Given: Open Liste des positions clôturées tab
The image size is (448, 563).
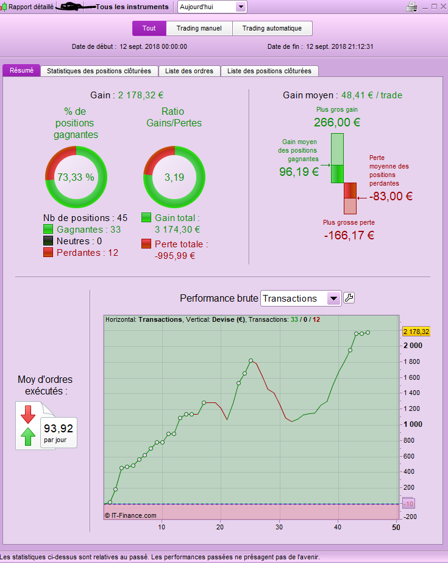Looking at the screenshot, I should click(269, 71).
